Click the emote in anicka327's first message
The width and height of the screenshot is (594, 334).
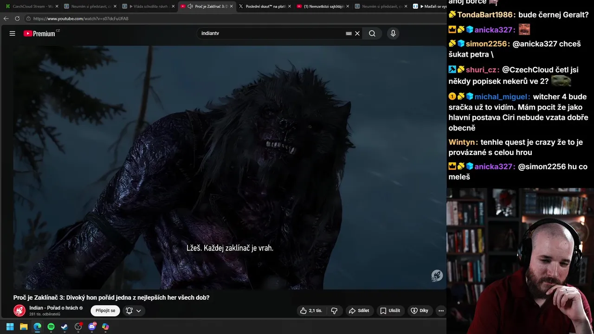click(524, 30)
